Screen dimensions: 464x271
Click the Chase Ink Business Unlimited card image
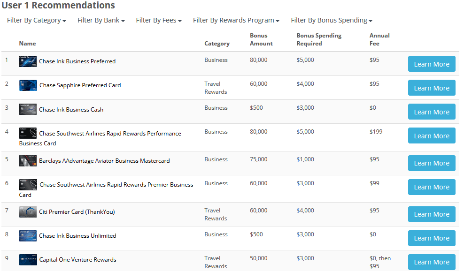pyautogui.click(x=28, y=236)
